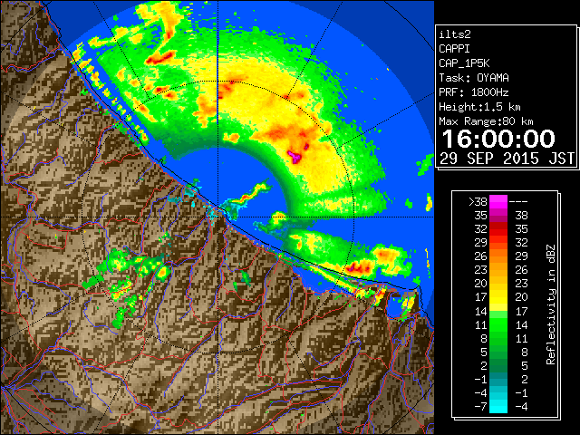580x435 pixels.
Task: Click the '29 SEP 2015 JST' date
Action: 507,159
